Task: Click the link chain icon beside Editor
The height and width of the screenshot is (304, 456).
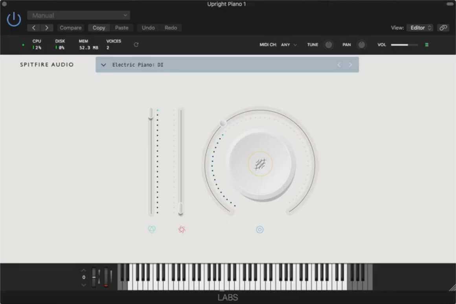Action: [443, 28]
